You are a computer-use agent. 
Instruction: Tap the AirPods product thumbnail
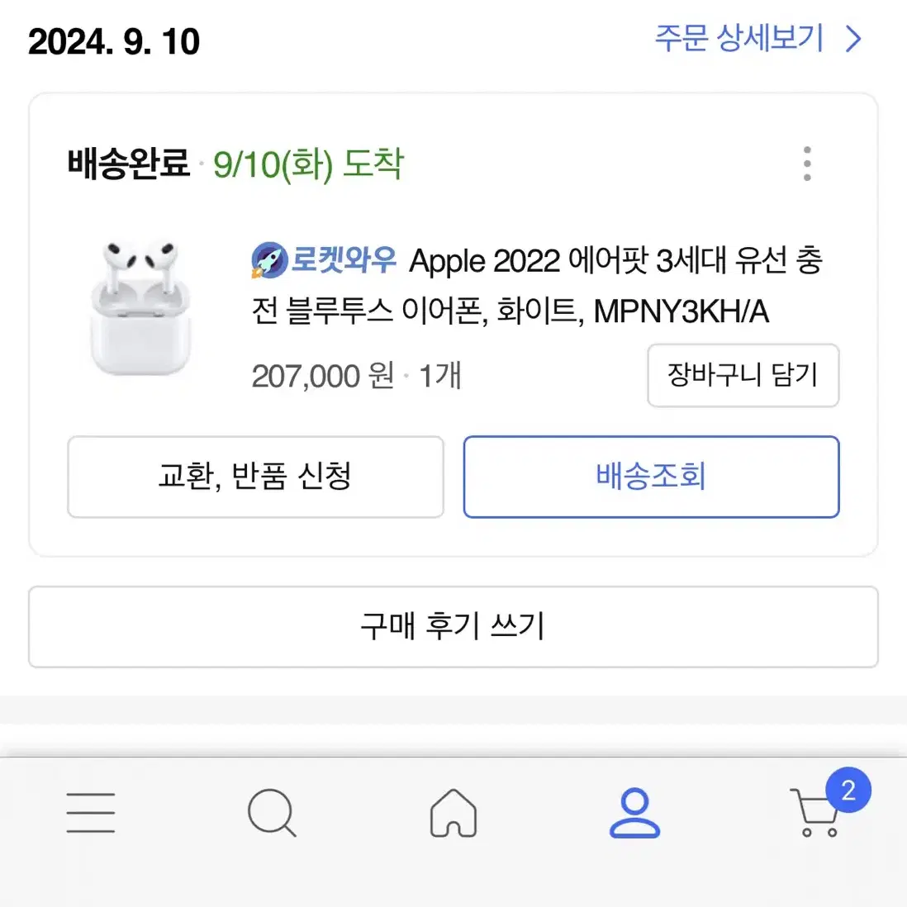140,308
